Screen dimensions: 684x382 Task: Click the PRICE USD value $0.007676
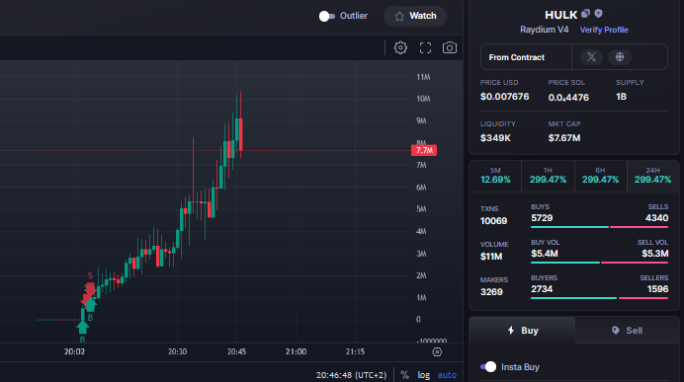[504, 97]
